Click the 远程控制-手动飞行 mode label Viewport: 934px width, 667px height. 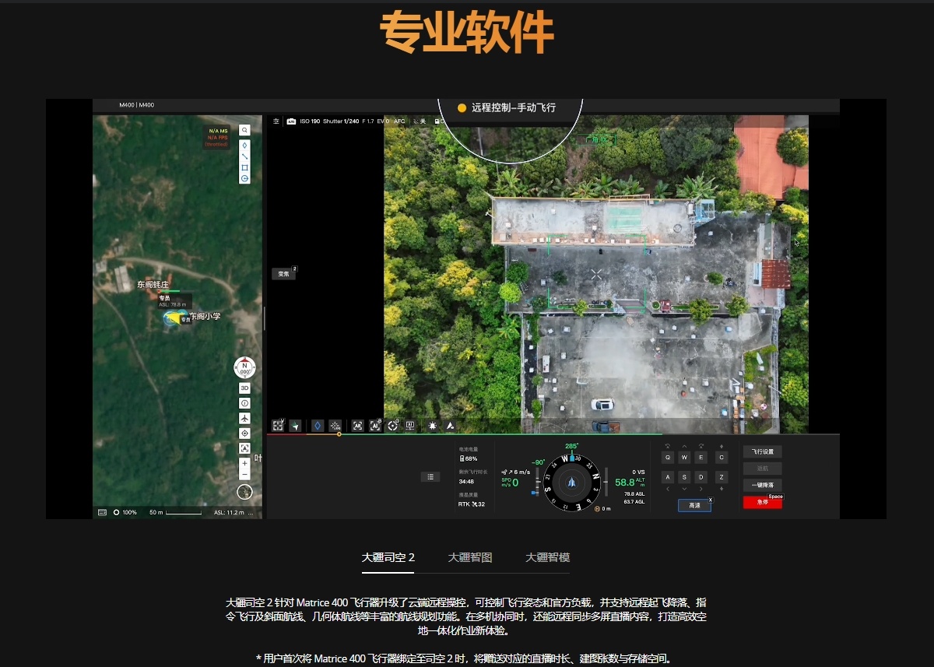[x=514, y=107]
